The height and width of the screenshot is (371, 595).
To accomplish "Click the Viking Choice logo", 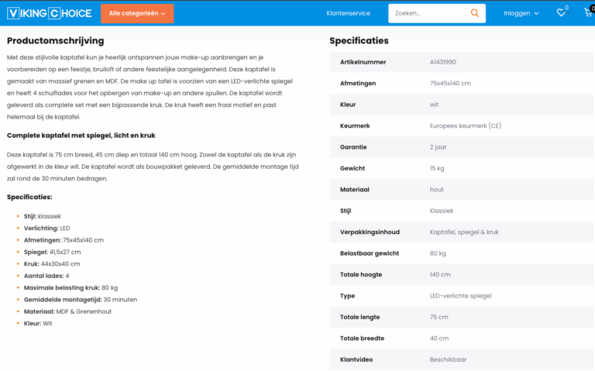I will [49, 13].
